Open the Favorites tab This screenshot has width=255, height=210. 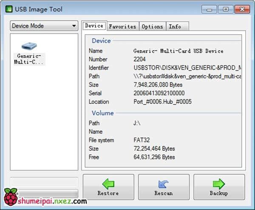pyautogui.click(x=122, y=26)
